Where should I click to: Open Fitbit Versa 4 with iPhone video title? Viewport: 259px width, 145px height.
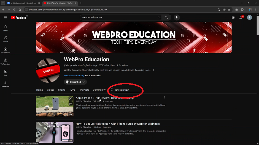click(x=118, y=124)
